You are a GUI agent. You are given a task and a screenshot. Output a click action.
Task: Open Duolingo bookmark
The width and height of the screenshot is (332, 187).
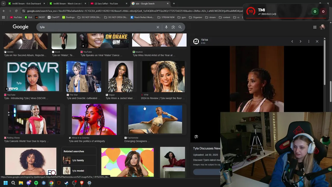click(68, 17)
